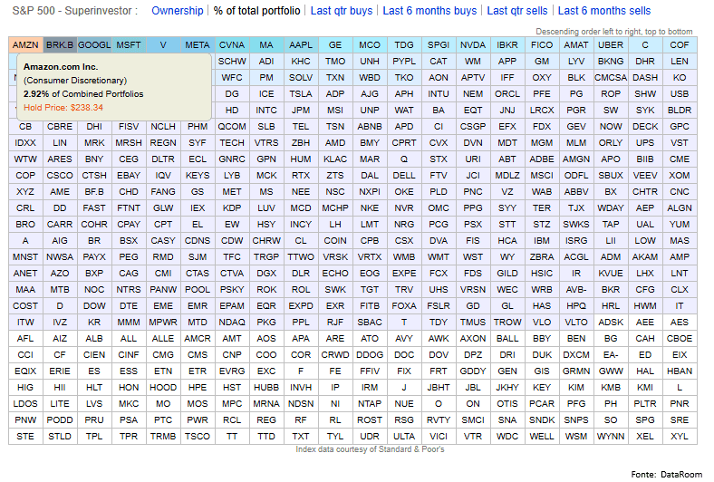Screen dimensions: 714x482
Task: Click the ABNB ticker cell
Action: [x=370, y=127]
